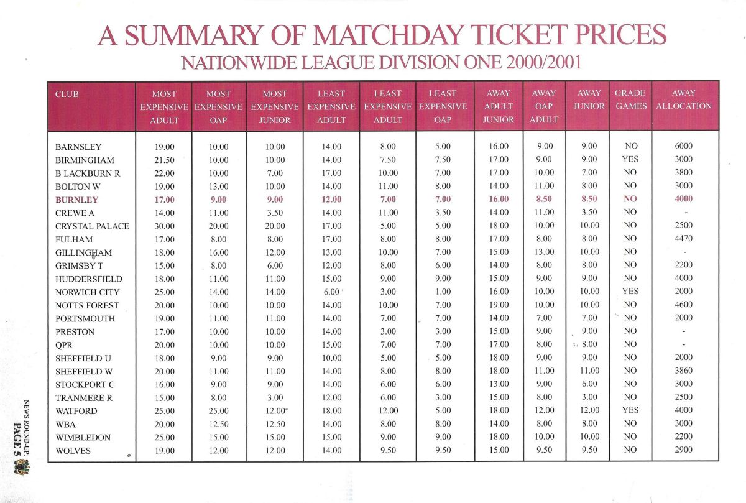Select the GRADE GAMES column header
Screen dimensions: 746x503
tap(630, 100)
